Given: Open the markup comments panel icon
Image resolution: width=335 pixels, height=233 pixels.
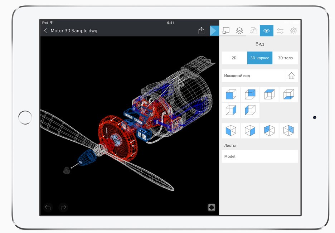Looking at the screenshot, I should 226,30.
